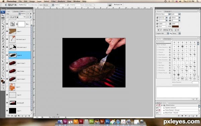Hide the hot dog grill layer
Image resolution: width=201 pixels, height=126 pixels.
click(x=7, y=103)
